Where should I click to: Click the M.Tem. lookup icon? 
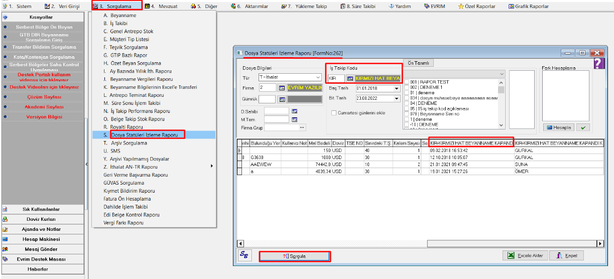295,119
